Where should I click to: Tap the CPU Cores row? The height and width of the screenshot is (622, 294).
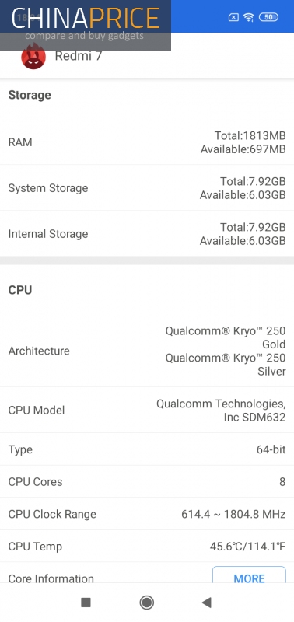(147, 481)
